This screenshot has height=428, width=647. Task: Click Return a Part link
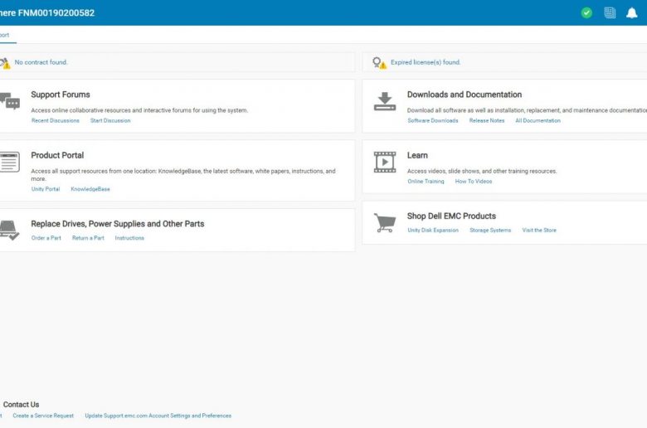point(88,238)
